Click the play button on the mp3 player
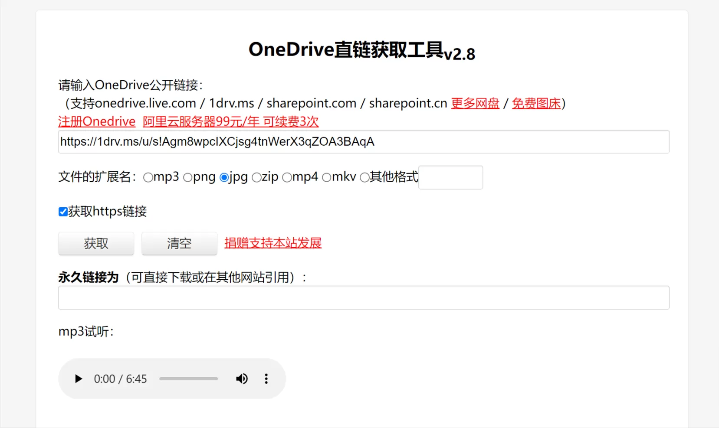Viewport: 719px width, 428px height. tap(78, 379)
